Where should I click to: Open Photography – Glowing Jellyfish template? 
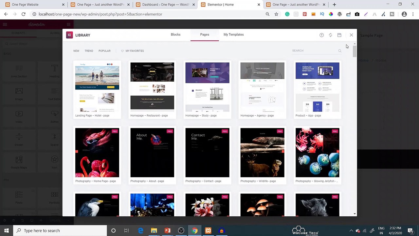pos(317,155)
